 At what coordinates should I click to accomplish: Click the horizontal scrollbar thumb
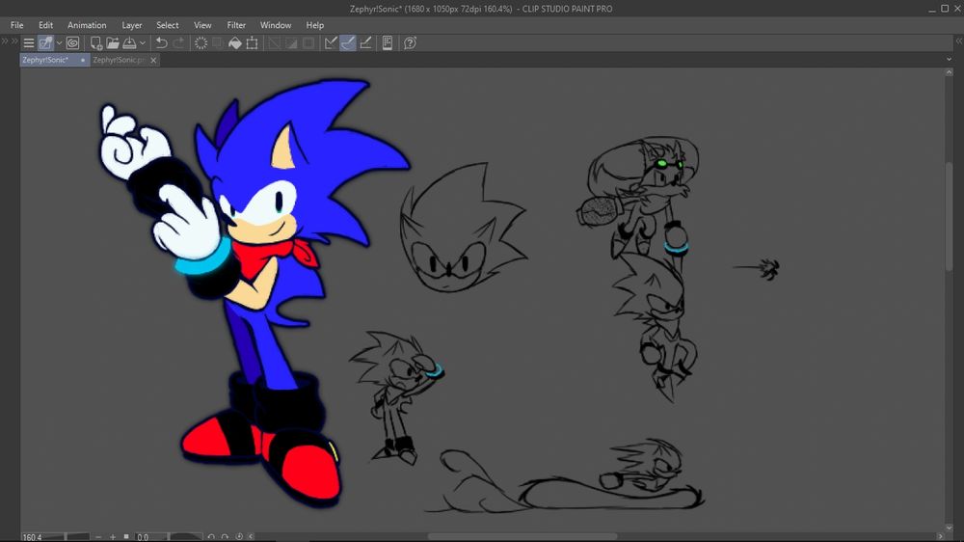pyautogui.click(x=522, y=536)
